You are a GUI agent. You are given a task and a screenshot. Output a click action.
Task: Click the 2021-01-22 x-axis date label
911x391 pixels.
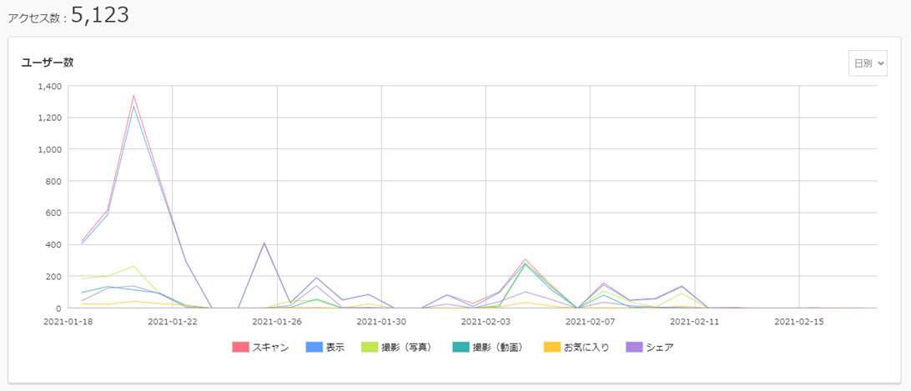click(173, 321)
